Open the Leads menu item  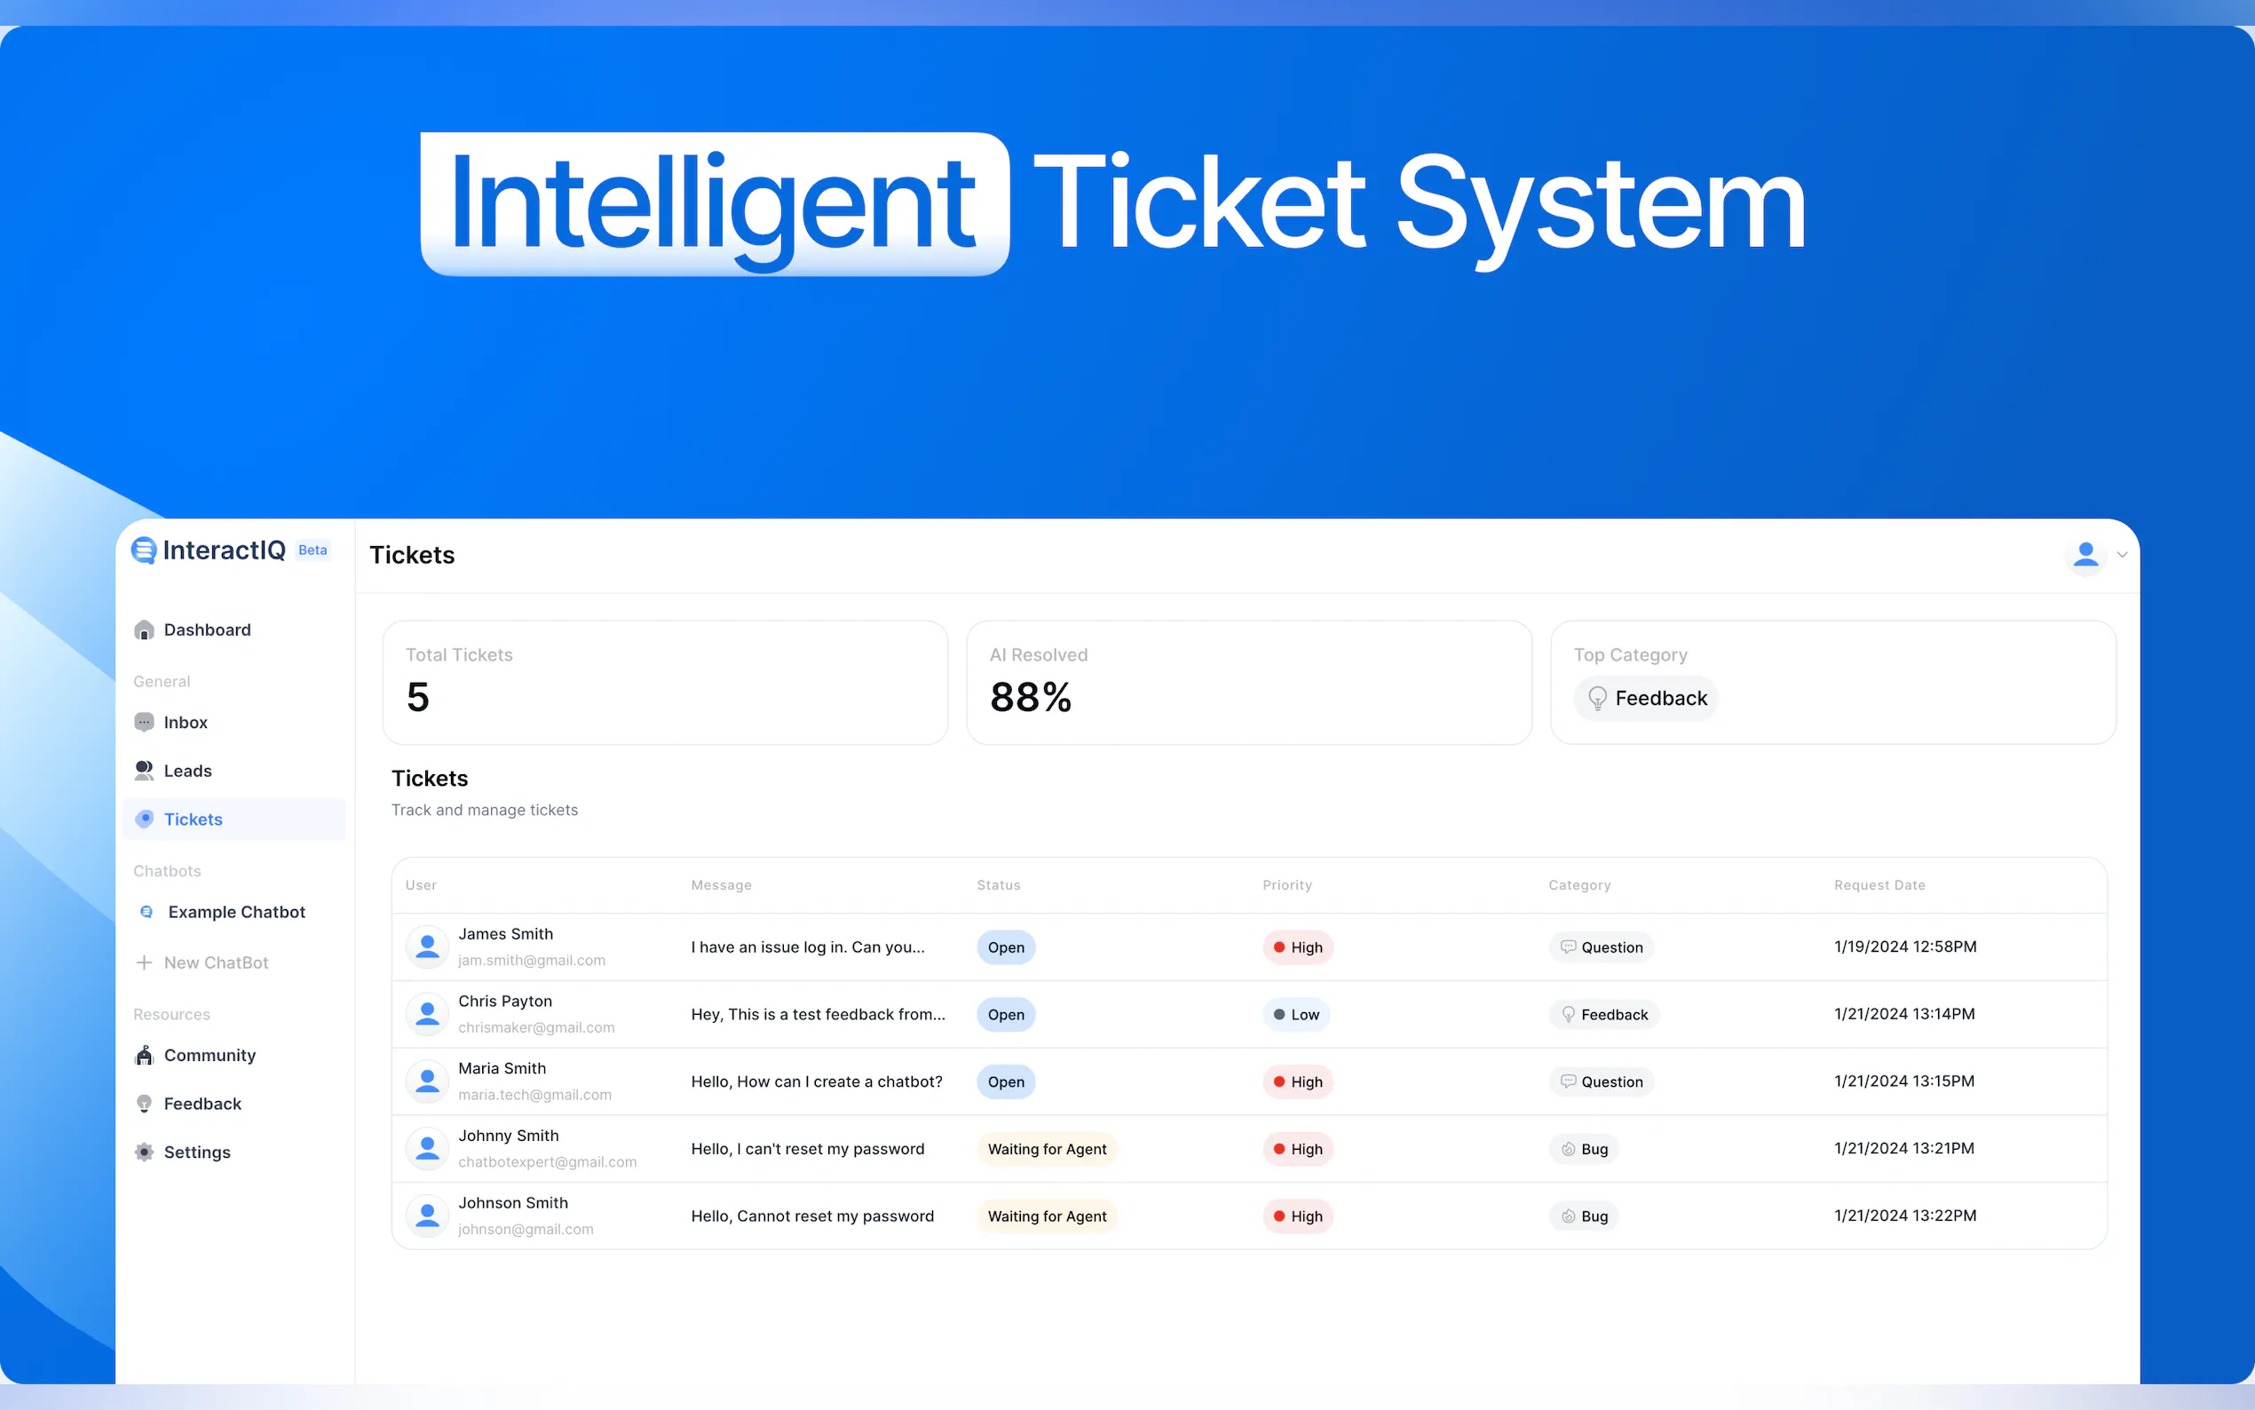(187, 772)
